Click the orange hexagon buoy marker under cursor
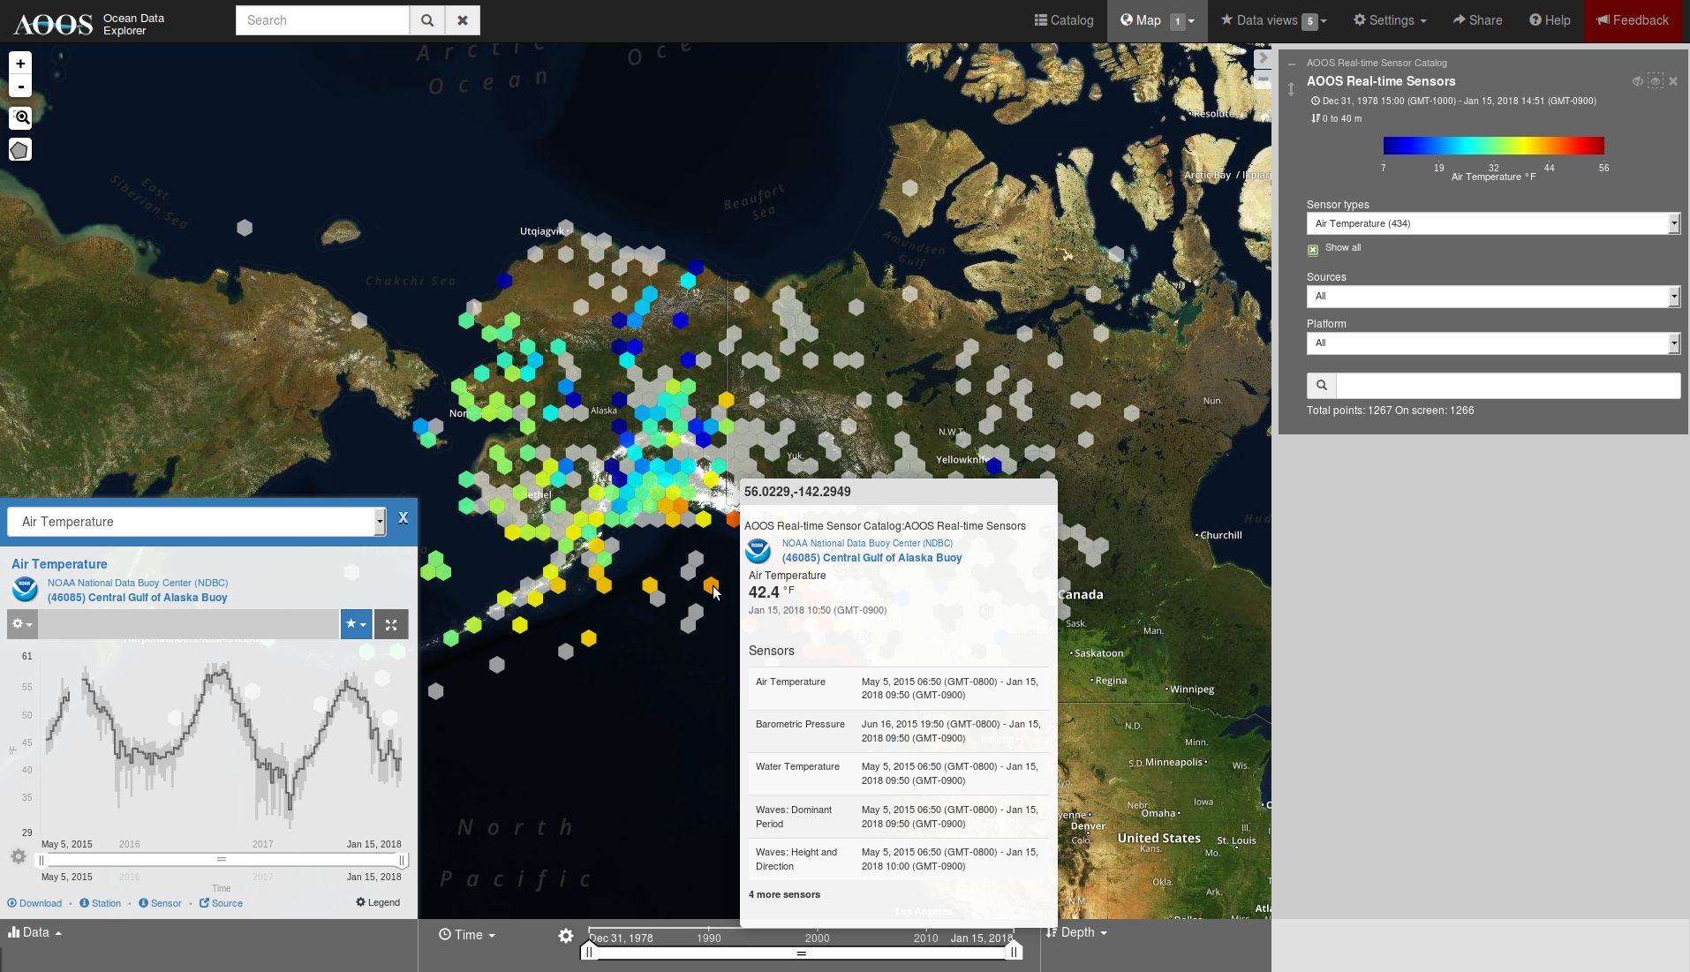Screen dimensions: 1690x972 pos(711,584)
